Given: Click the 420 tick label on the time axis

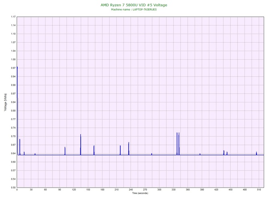Looking at the screenshot, I should coord(216,190).
